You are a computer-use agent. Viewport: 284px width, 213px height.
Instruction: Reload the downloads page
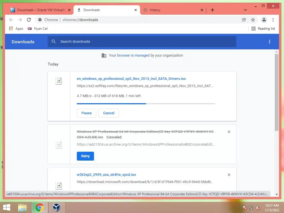tap(29, 20)
